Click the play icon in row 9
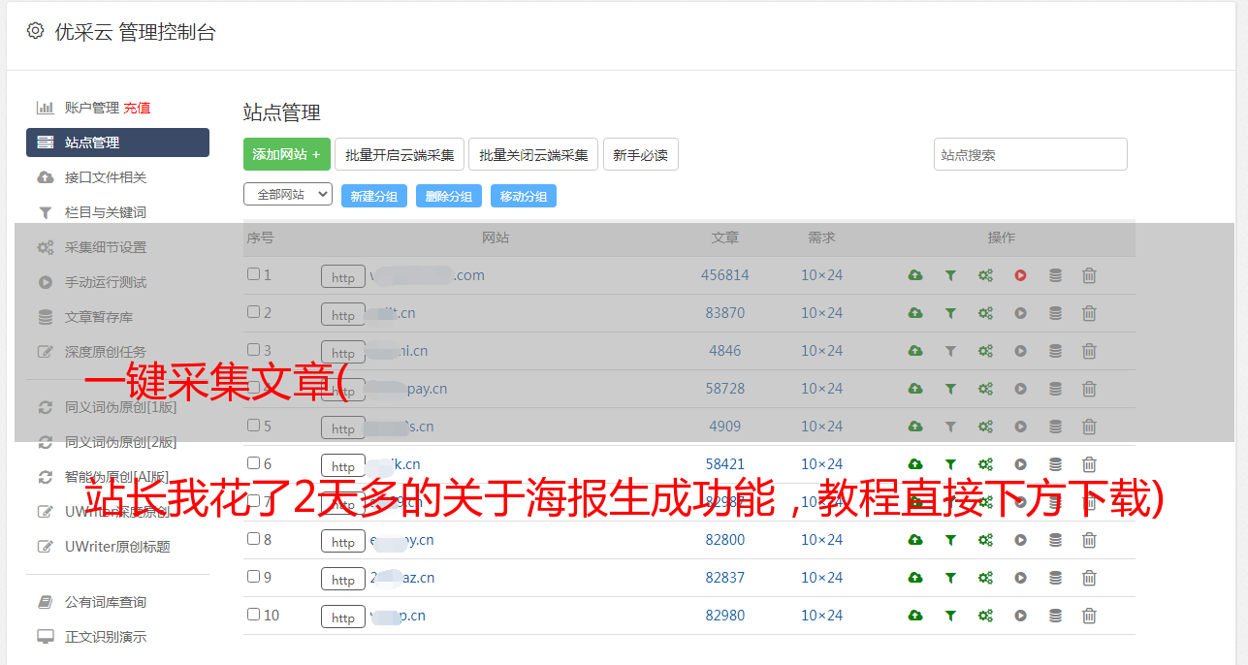 point(1020,578)
